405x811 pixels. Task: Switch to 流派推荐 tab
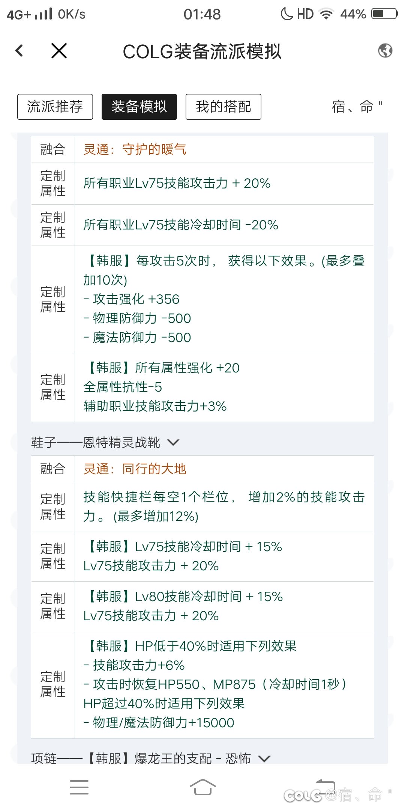(55, 107)
